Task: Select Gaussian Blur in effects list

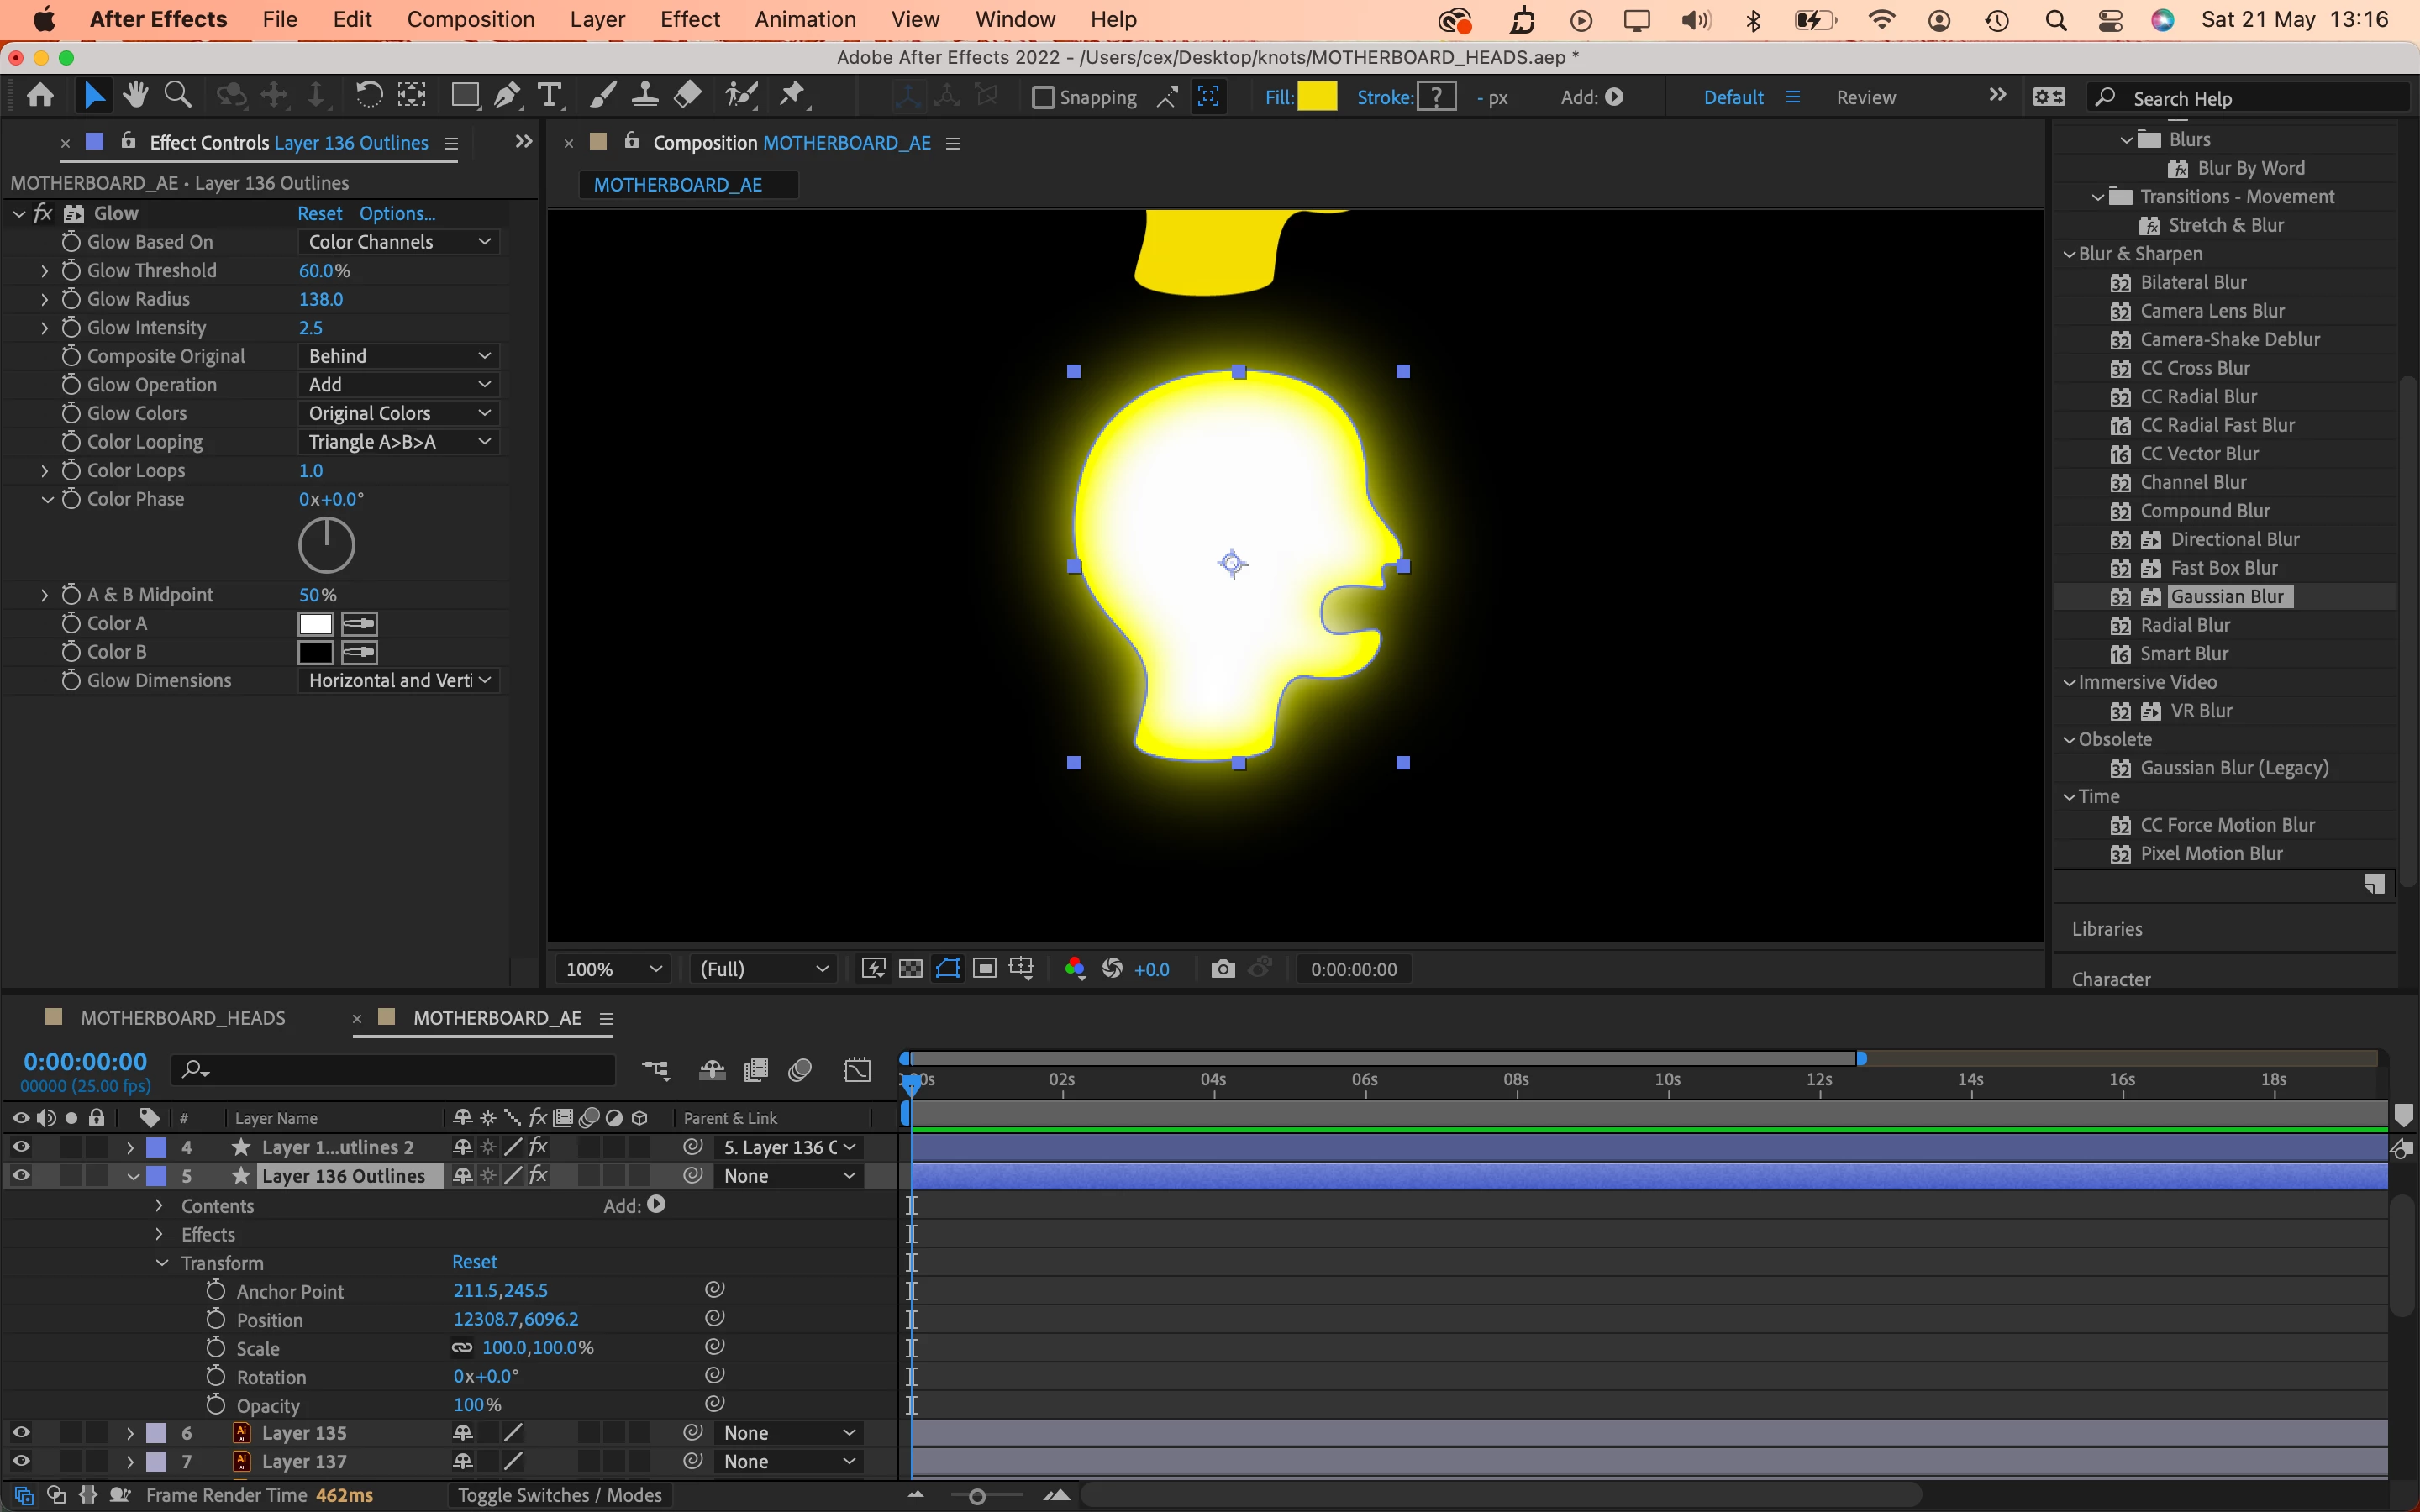Action: 2227,597
